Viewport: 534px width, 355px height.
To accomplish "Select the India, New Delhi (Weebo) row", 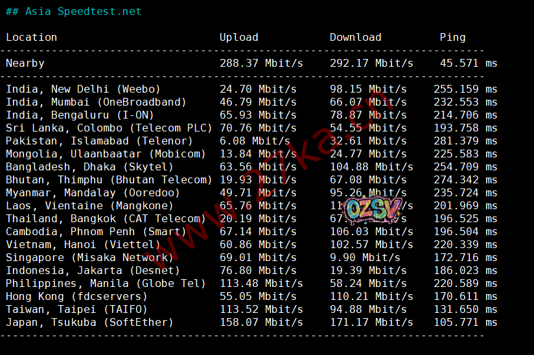I will (83, 89).
